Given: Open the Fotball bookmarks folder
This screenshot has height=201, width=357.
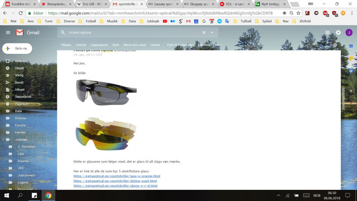Looking at the screenshot, I should pos(88,21).
